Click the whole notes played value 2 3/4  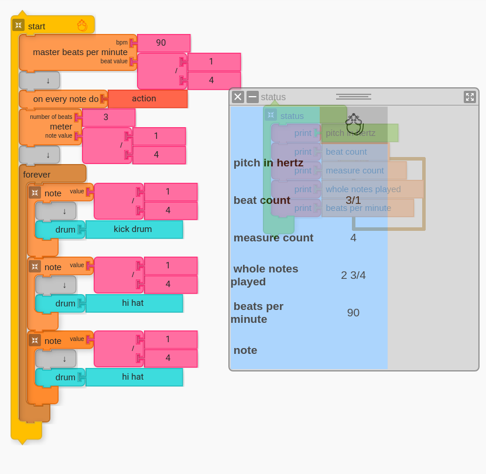point(353,275)
